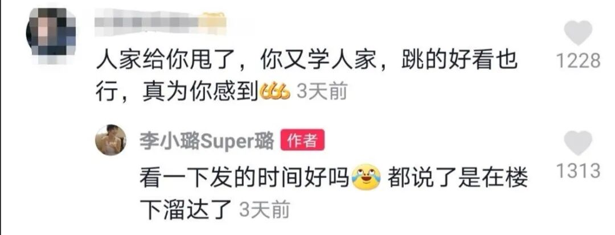Tap the red 作者 author badge
Screen dimensions: 615x235
302,140
